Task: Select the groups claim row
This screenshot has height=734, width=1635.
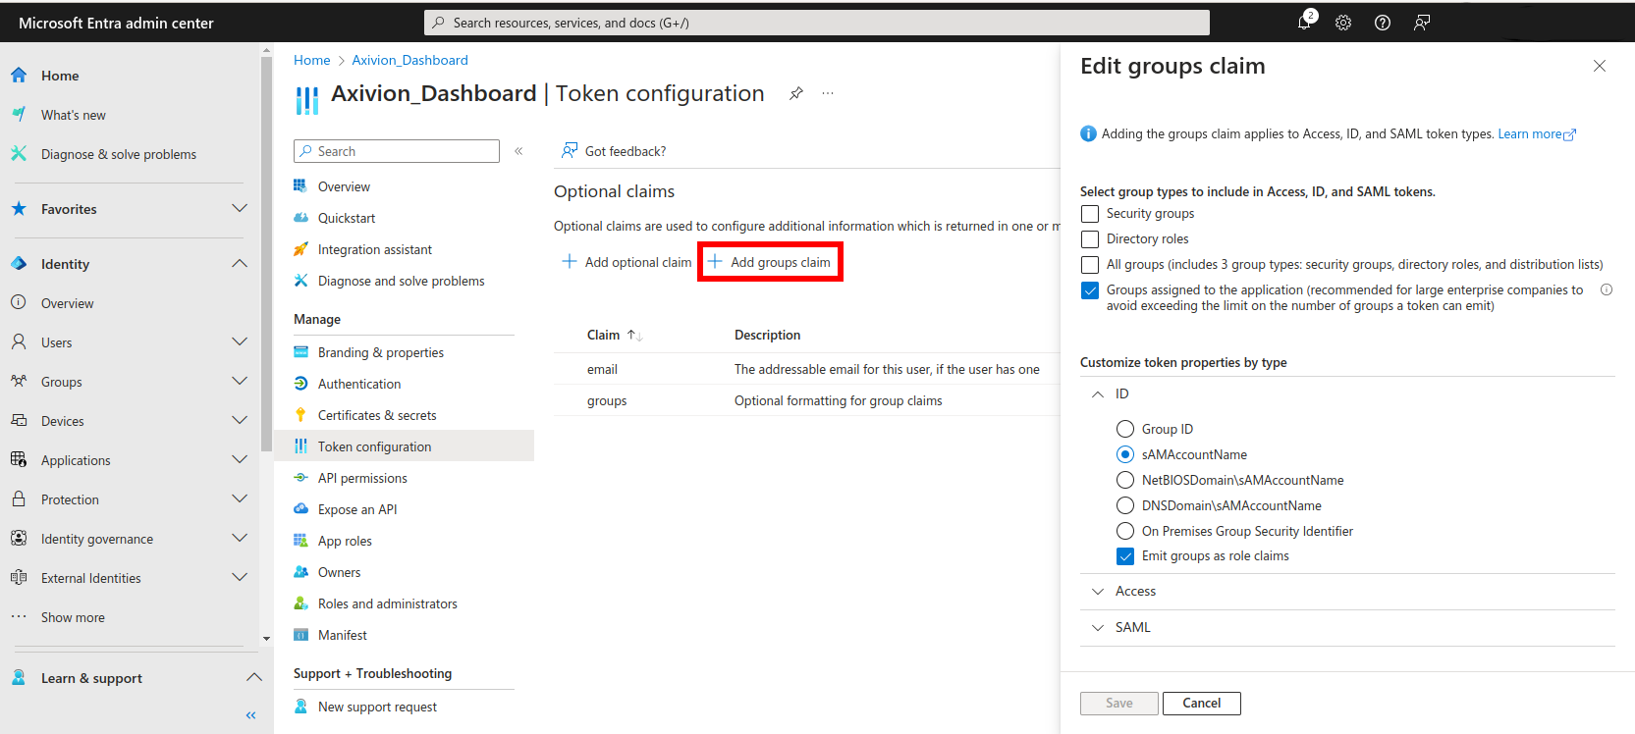Action: 807,400
